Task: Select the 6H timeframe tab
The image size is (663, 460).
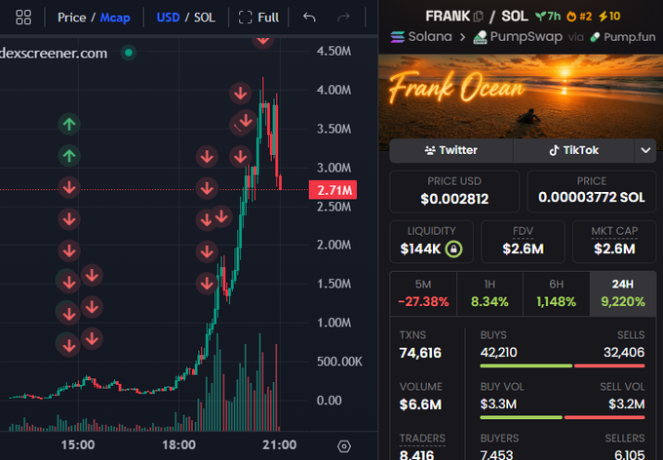Action: 556,294
